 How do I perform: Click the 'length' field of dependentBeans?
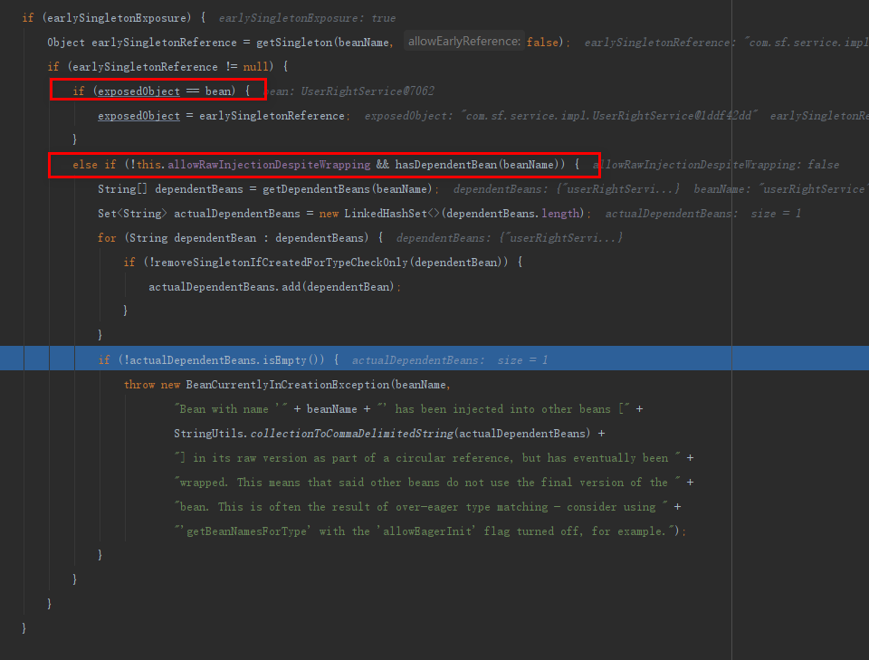(x=560, y=214)
